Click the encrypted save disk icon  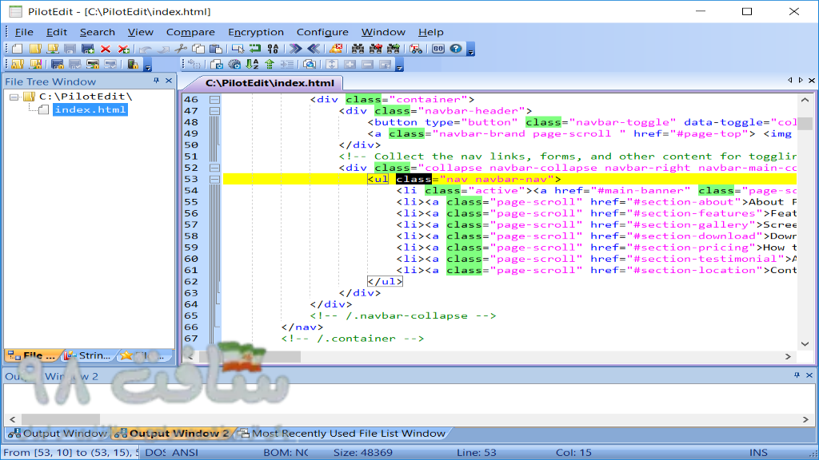(x=58, y=65)
